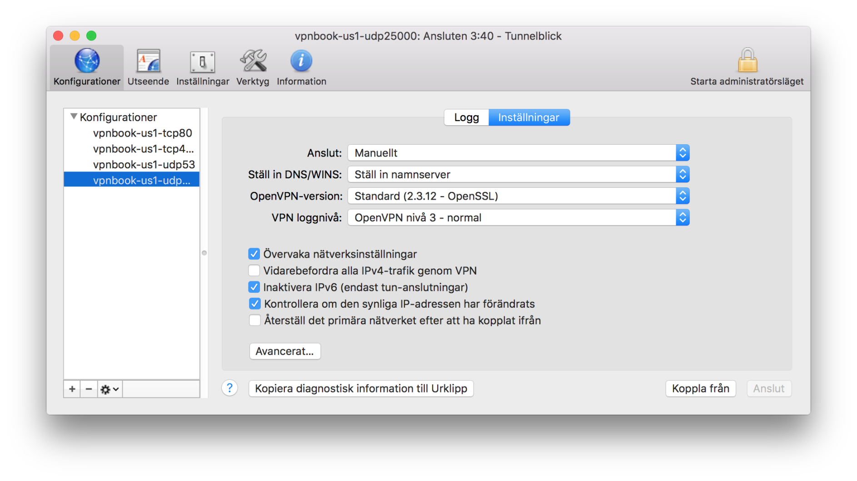The image size is (857, 481).
Task: Click the Koppla från button
Action: click(700, 388)
